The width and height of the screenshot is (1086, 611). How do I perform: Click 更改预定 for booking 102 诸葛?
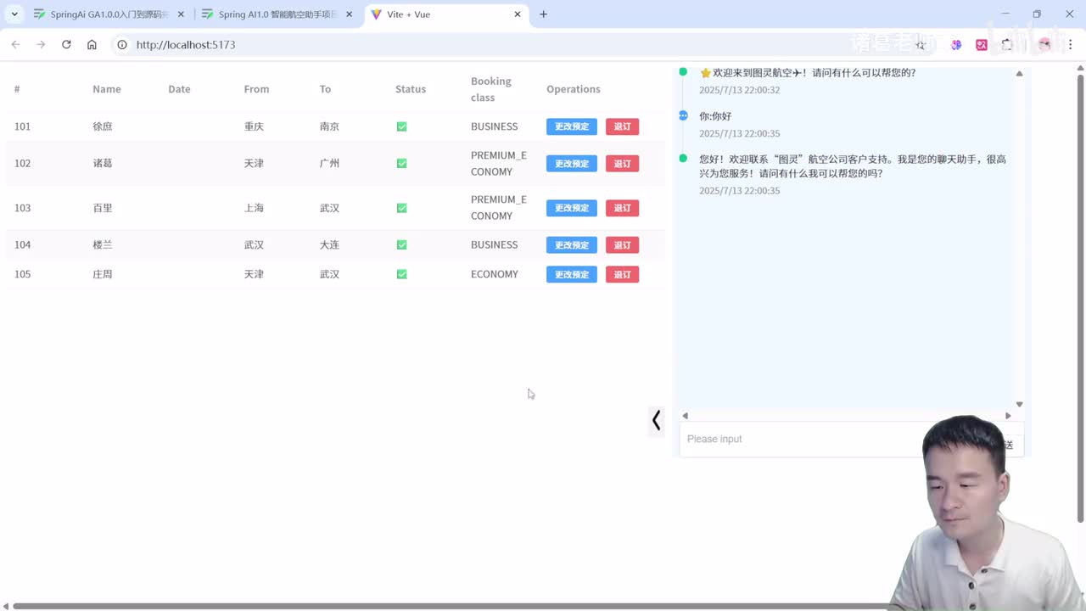pyautogui.click(x=572, y=163)
